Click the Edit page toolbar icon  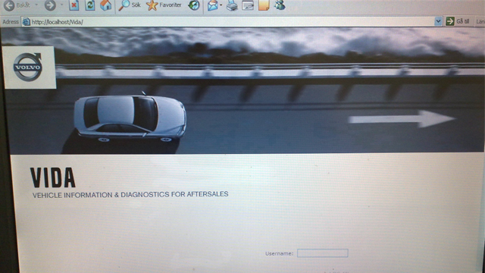click(x=248, y=5)
